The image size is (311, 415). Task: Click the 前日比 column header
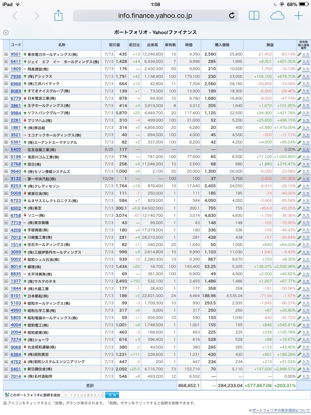pos(134,45)
